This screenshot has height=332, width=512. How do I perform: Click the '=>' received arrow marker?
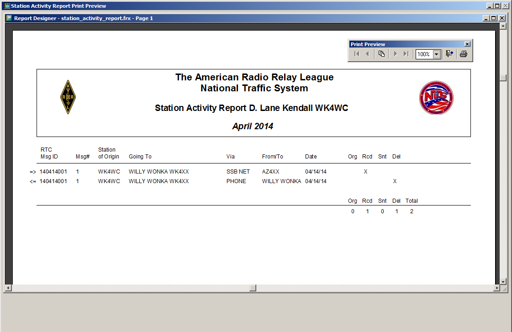(x=32, y=172)
